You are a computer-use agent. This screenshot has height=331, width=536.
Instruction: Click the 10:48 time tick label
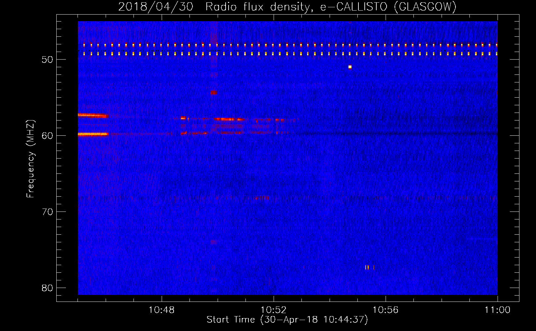click(162, 310)
